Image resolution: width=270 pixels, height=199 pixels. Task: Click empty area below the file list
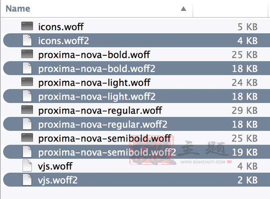tap(135, 193)
